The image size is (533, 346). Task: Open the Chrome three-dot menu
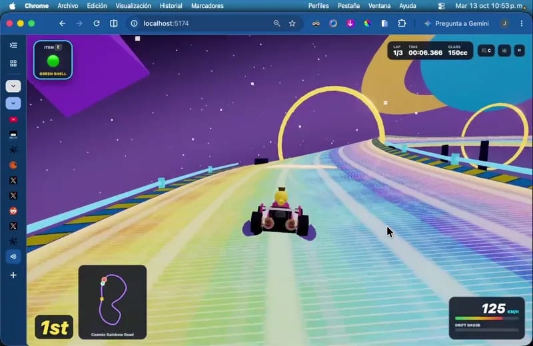pyautogui.click(x=522, y=23)
